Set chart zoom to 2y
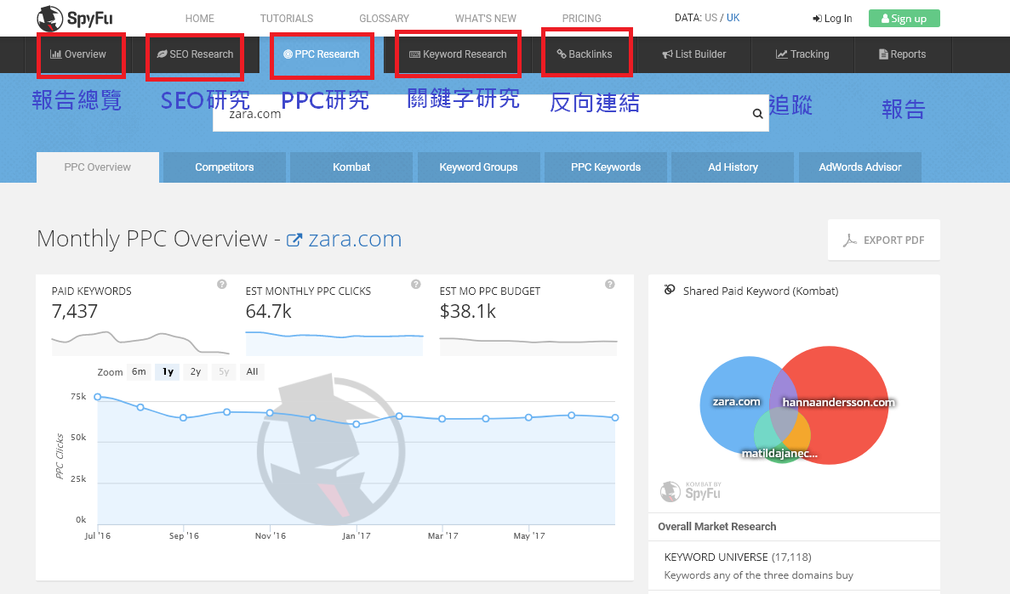Screen dimensions: 1010x594 pos(196,372)
